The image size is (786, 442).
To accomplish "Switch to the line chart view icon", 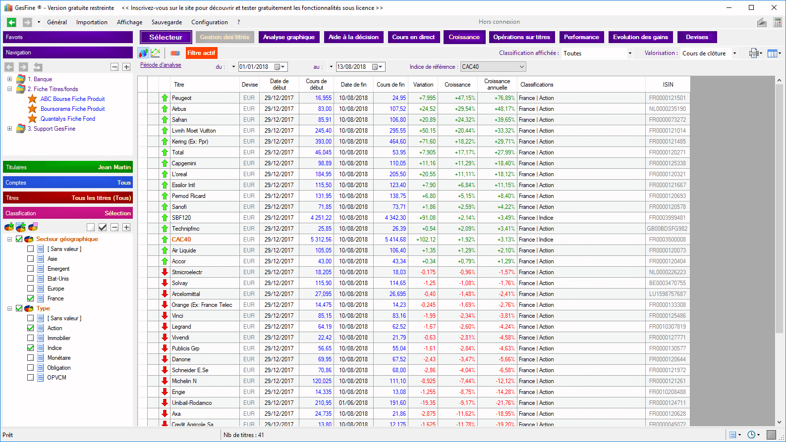I will [x=156, y=53].
